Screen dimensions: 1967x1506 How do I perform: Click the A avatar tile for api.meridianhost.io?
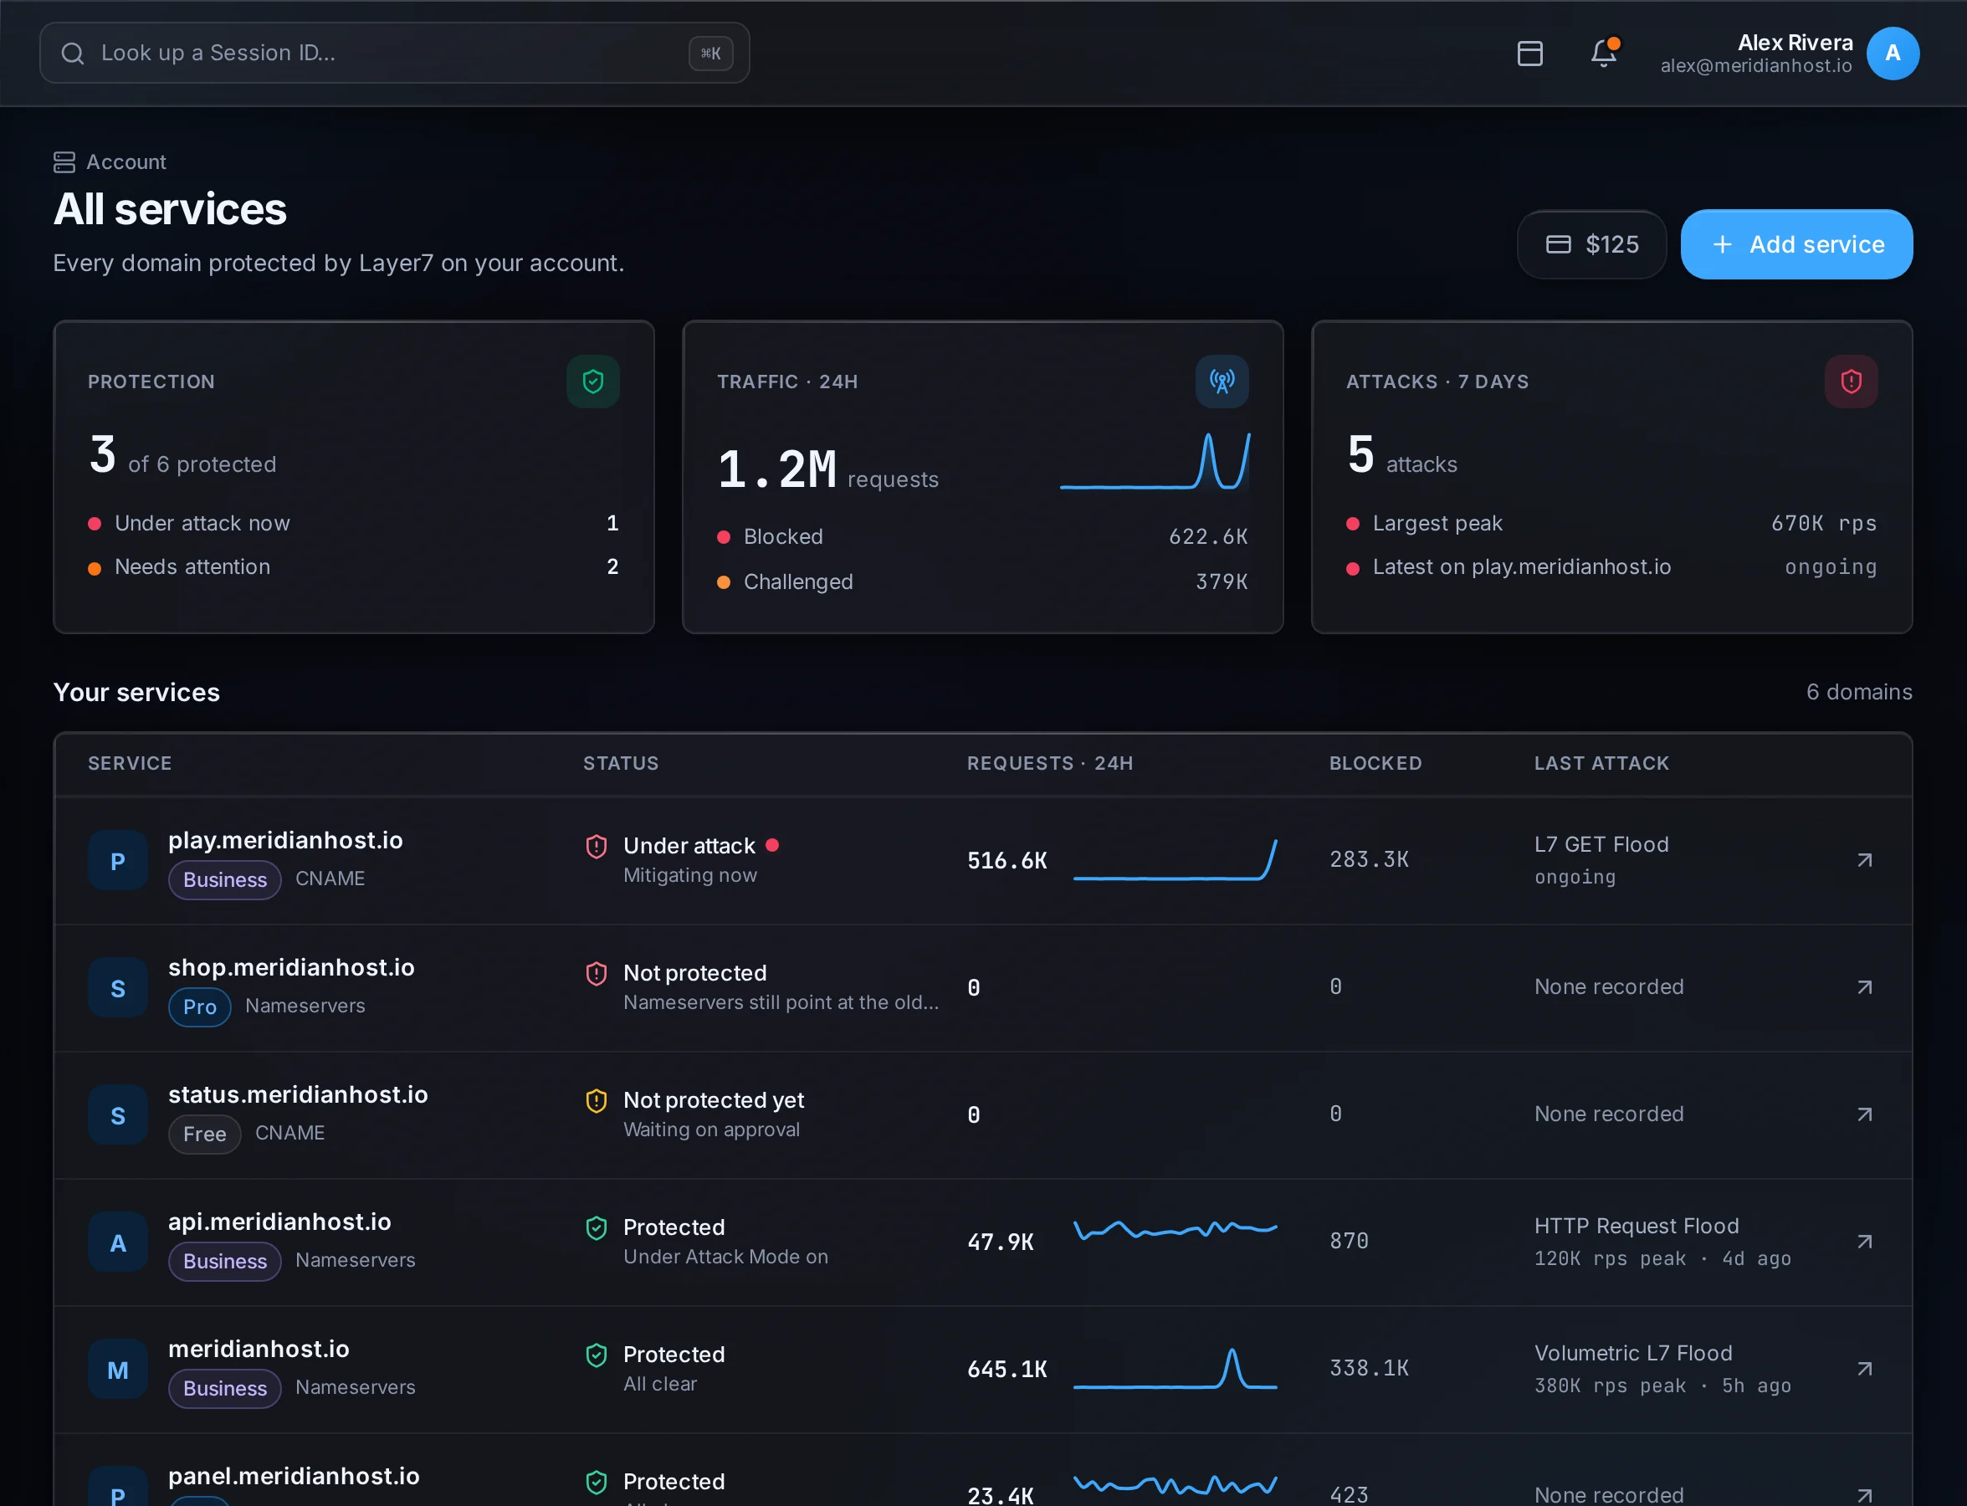[117, 1242]
